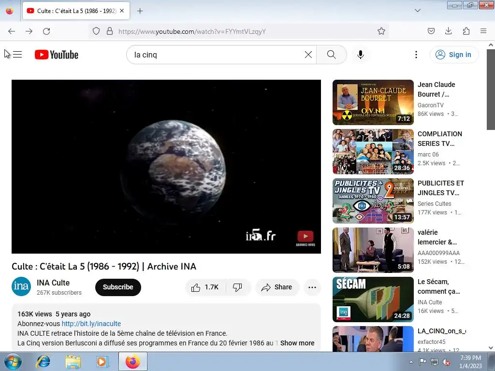Viewport: 495px width, 371px height.
Task: Open a new browser tab
Action: coord(140,11)
